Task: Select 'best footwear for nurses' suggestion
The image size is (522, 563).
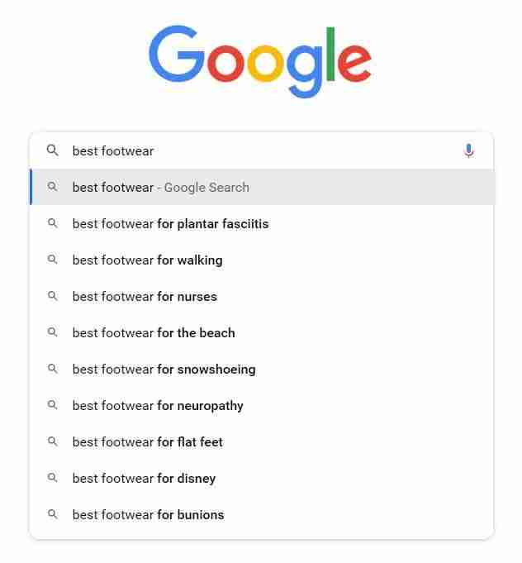Action: click(145, 297)
